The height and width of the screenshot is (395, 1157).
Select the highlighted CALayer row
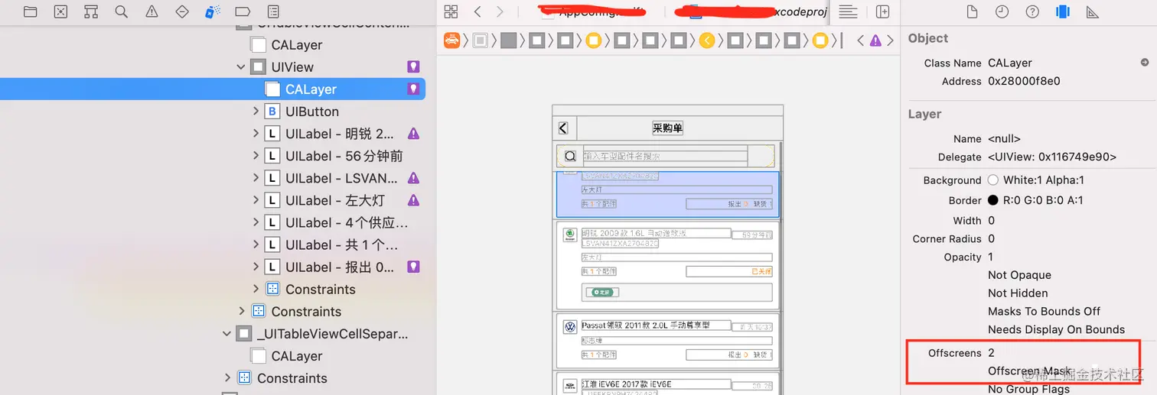pos(213,89)
